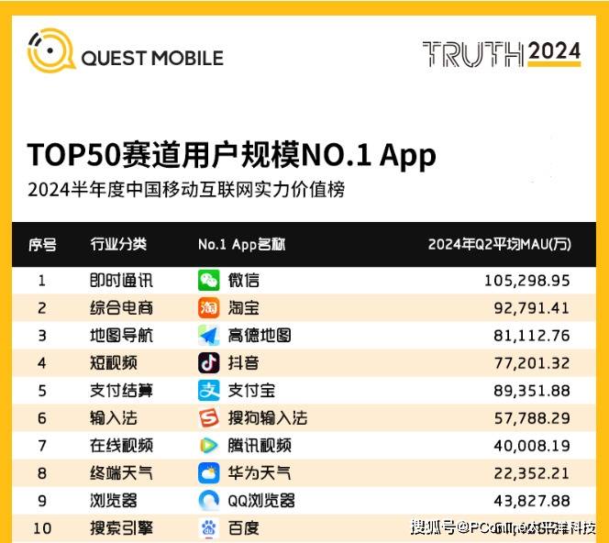Image resolution: width=609 pixels, height=543 pixels.
Task: Click the Gaode Map app icon
Action: 208,335
